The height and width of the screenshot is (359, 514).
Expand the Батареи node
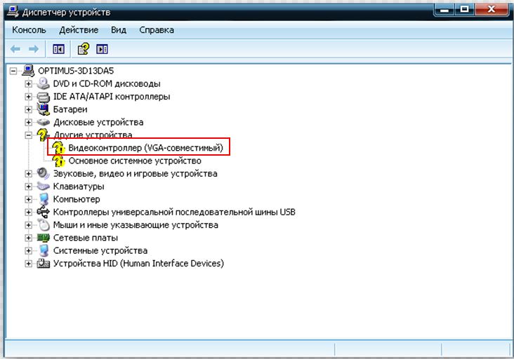coord(29,109)
